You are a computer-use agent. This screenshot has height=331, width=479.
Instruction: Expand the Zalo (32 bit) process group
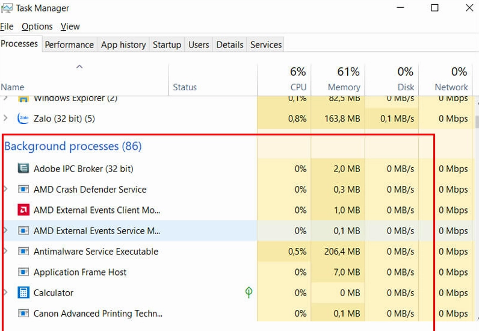tap(6, 119)
